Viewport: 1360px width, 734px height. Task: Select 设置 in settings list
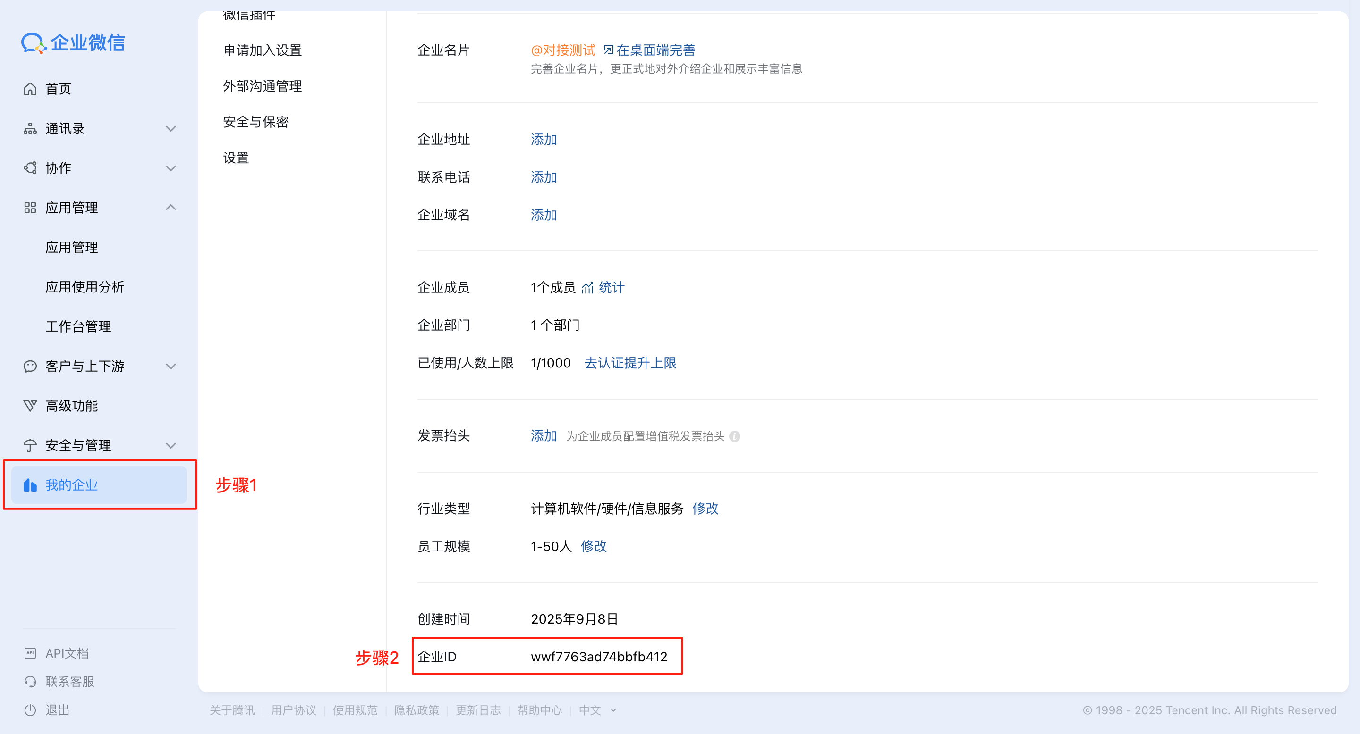(236, 158)
